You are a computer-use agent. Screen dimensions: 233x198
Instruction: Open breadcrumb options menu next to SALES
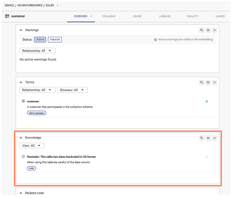(x=58, y=6)
